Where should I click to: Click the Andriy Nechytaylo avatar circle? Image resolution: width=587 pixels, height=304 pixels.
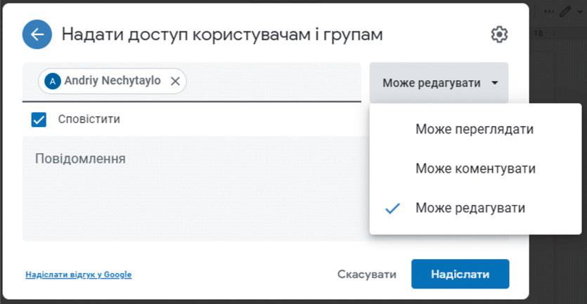(53, 81)
